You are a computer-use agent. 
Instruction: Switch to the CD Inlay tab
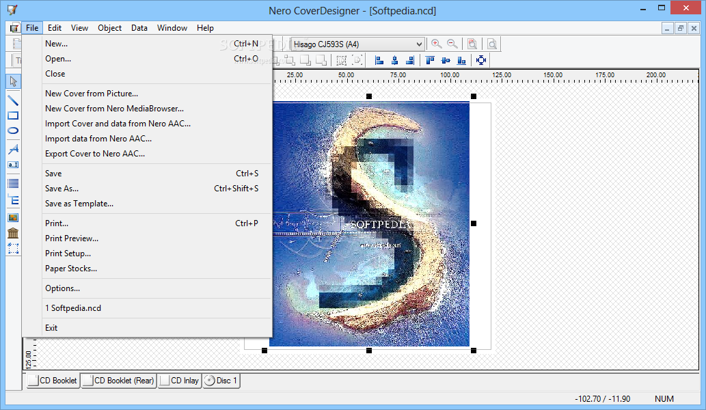[x=180, y=381]
